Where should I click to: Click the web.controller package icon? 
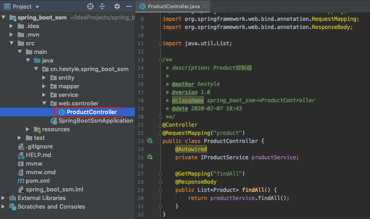click(x=54, y=103)
